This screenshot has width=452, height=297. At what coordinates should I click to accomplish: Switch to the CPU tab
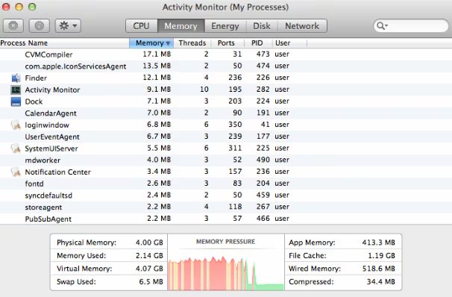pos(142,26)
